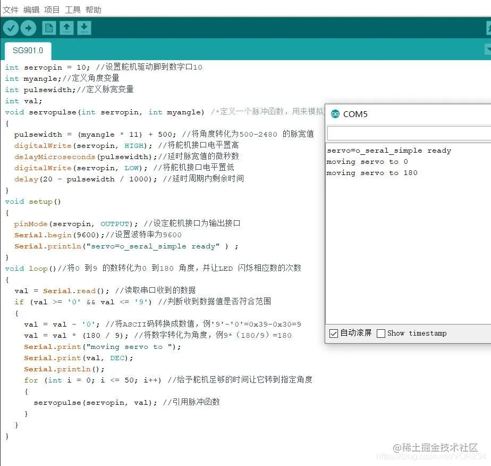Viewport: 491px width, 466px height.
Task: Click the 'Serial.print("moving servo to ")' line
Action: 103,347
